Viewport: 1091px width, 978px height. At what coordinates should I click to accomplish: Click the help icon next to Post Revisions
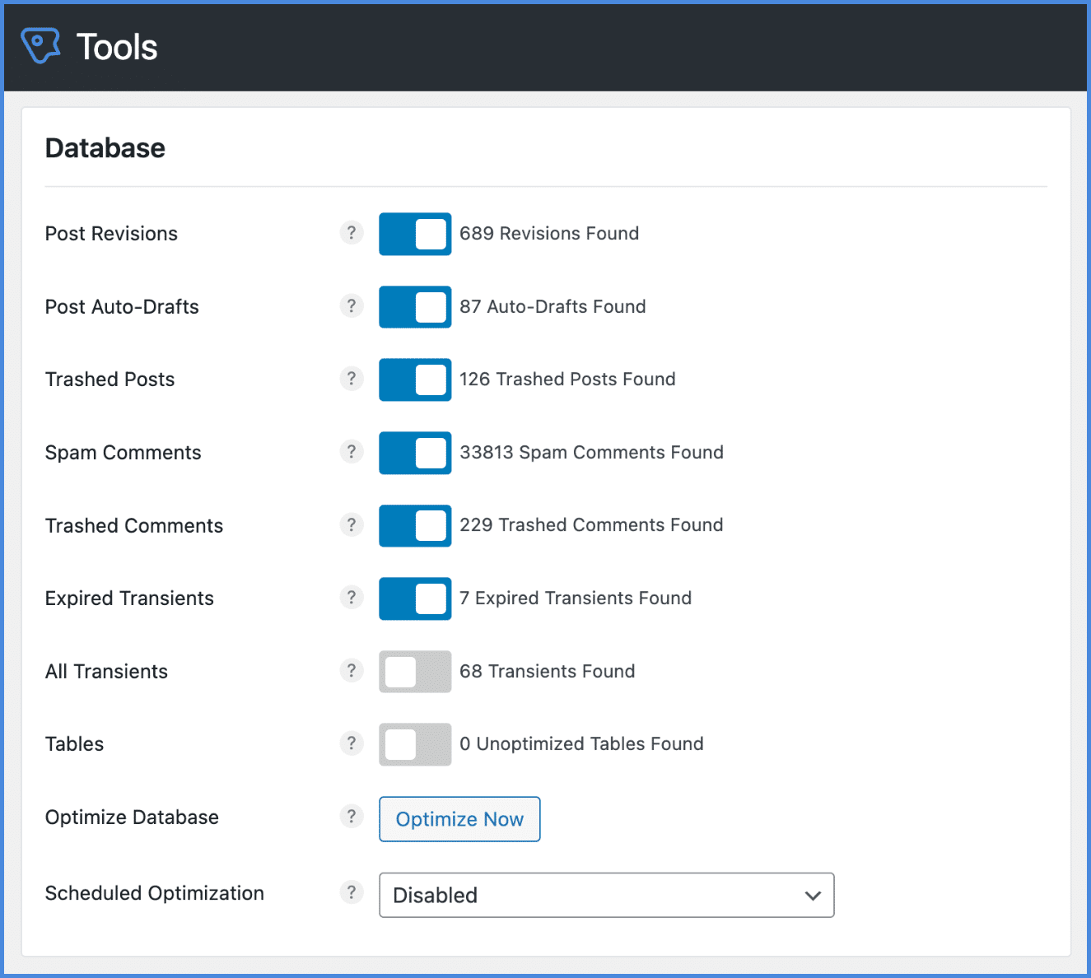[x=352, y=233]
